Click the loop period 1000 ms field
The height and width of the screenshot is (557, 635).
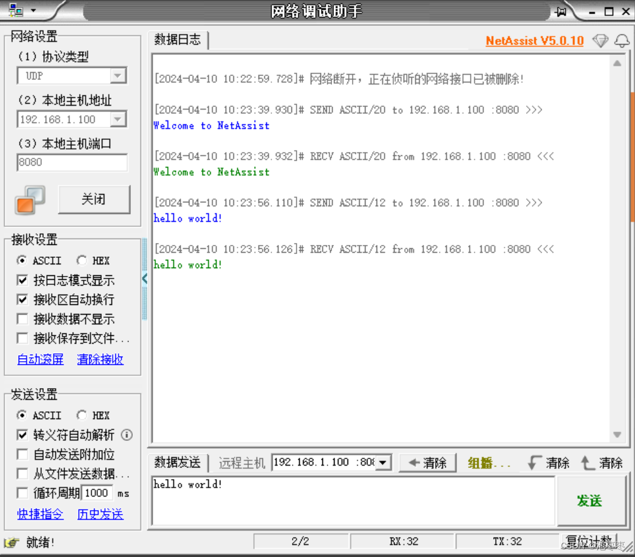click(97, 493)
